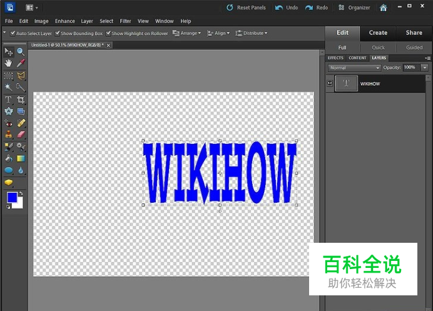Switch to Guided edit mode

pyautogui.click(x=414, y=48)
